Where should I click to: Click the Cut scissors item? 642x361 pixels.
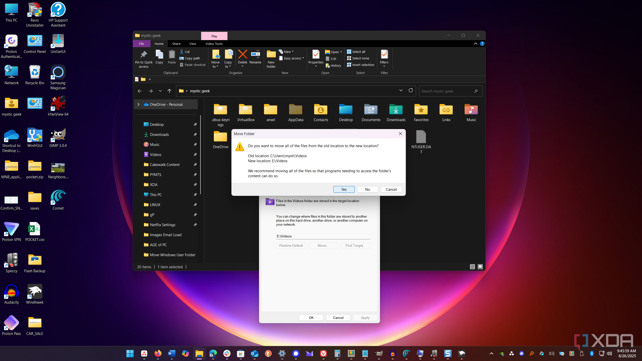(185, 52)
